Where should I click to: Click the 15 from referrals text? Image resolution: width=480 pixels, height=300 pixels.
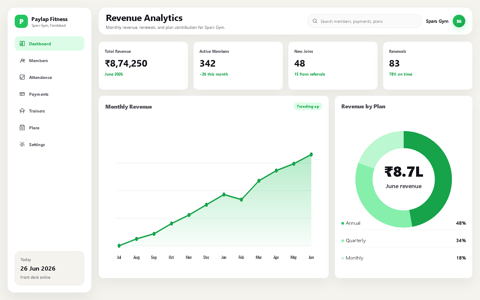point(310,74)
